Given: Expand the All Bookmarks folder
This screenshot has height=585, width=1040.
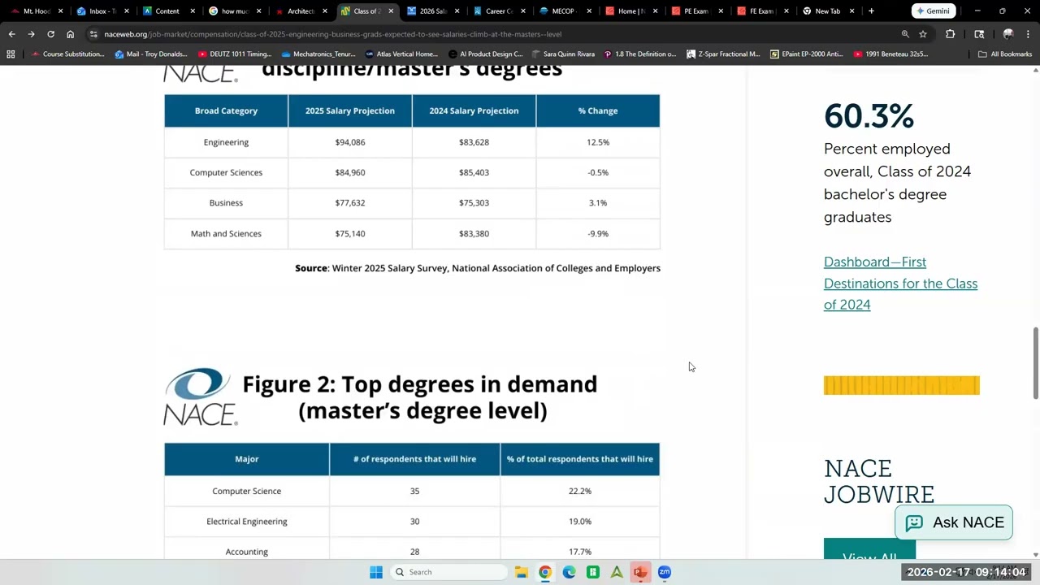Looking at the screenshot, I should tap(1005, 54).
